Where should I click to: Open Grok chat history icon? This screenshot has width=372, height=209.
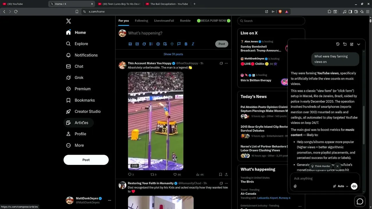coord(338,44)
